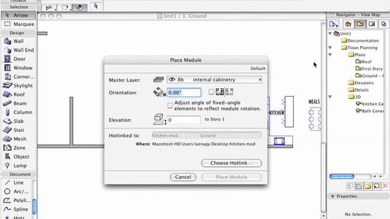
Task: Select the Ground view in Navigator
Action: [370, 75]
